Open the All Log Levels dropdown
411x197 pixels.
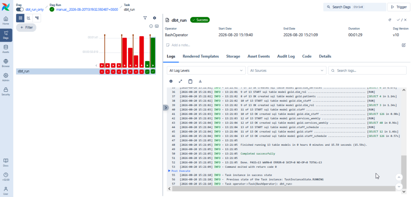tap(206, 70)
